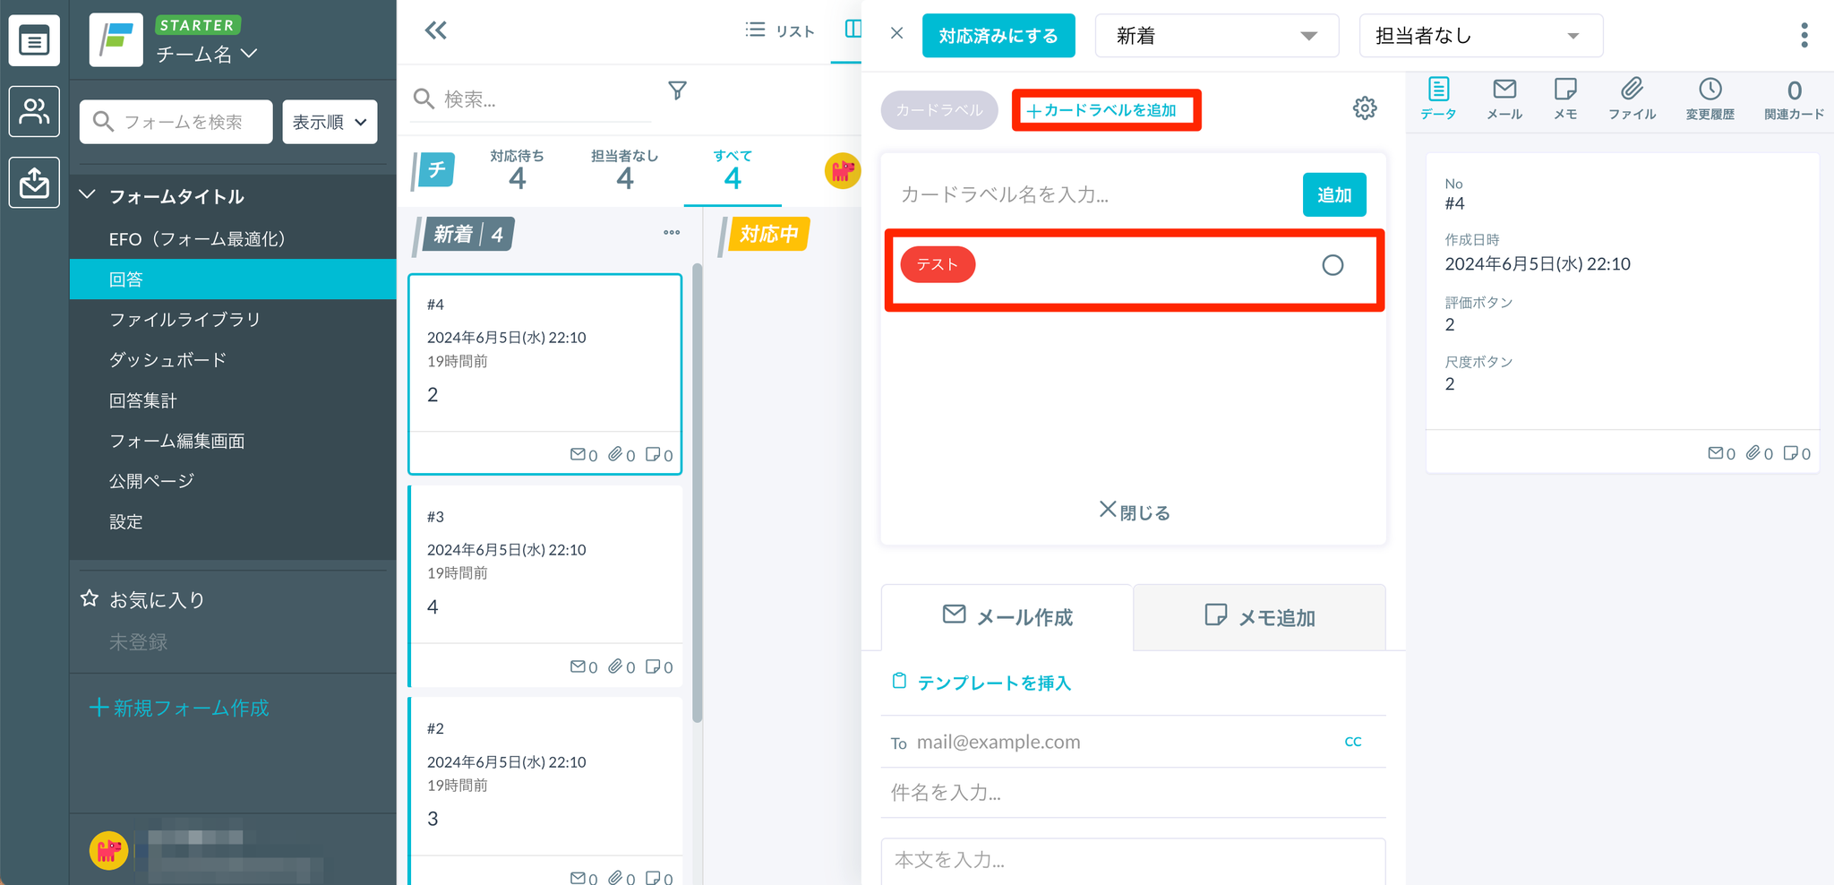Click the user avatar at sidebar bottom
The image size is (1834, 885).
point(108,850)
